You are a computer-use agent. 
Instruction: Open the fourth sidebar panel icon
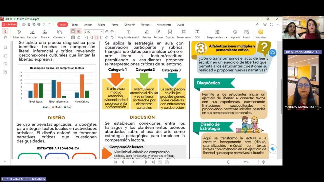tap(5, 72)
